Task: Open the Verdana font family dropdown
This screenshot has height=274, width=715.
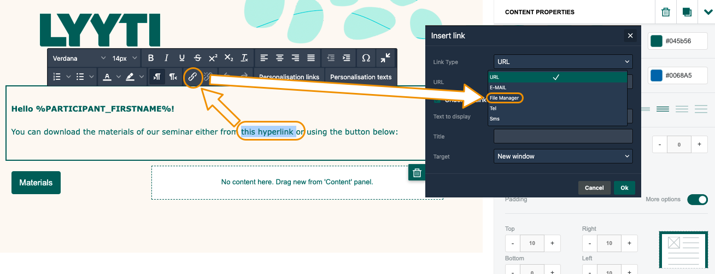Action: (x=79, y=58)
